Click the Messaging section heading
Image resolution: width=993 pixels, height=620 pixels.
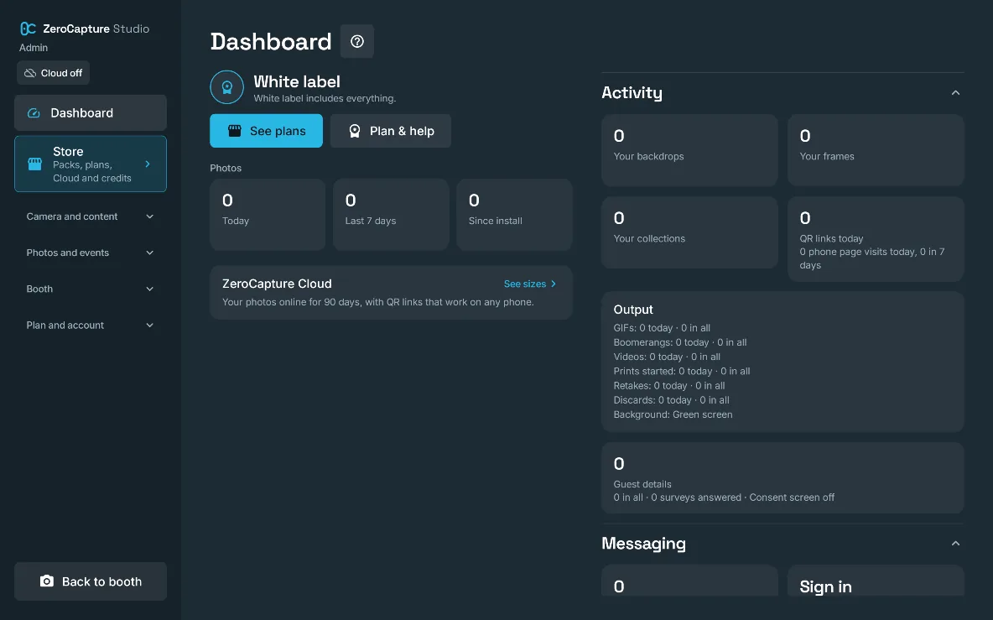point(643,544)
